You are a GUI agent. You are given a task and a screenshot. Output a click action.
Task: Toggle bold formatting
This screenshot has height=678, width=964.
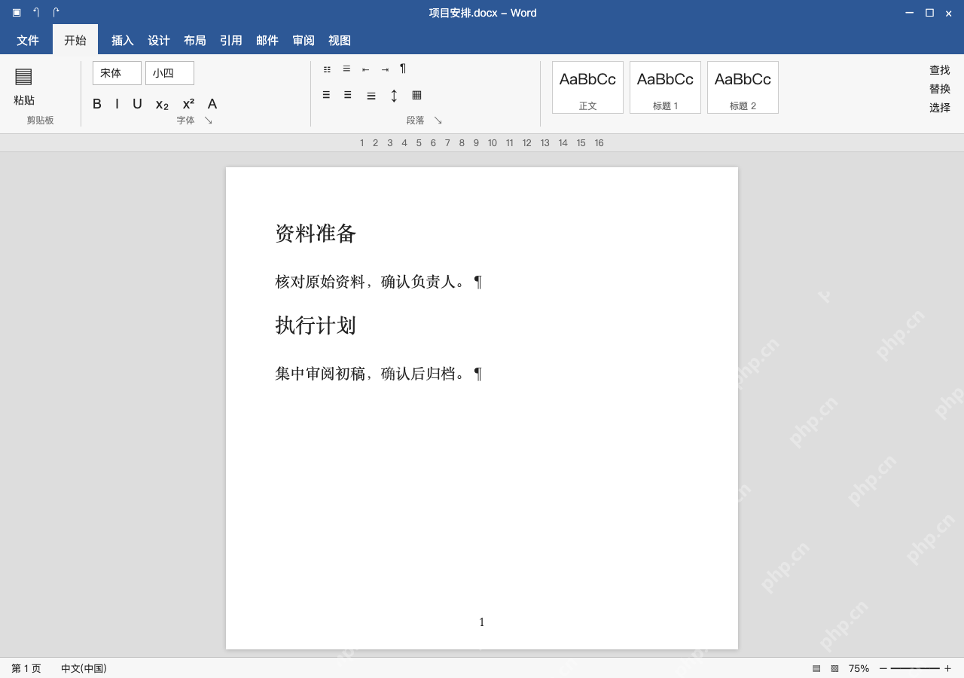[x=97, y=104]
